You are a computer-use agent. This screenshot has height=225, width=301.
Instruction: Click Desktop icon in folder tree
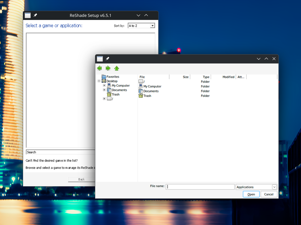click(x=104, y=81)
